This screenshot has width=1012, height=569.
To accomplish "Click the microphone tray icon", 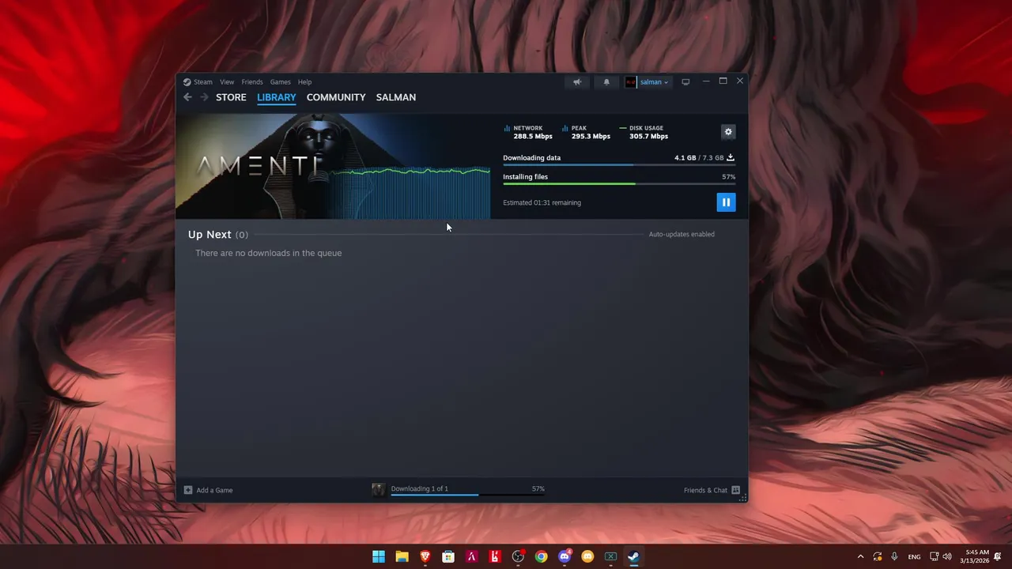I will pyautogui.click(x=894, y=556).
